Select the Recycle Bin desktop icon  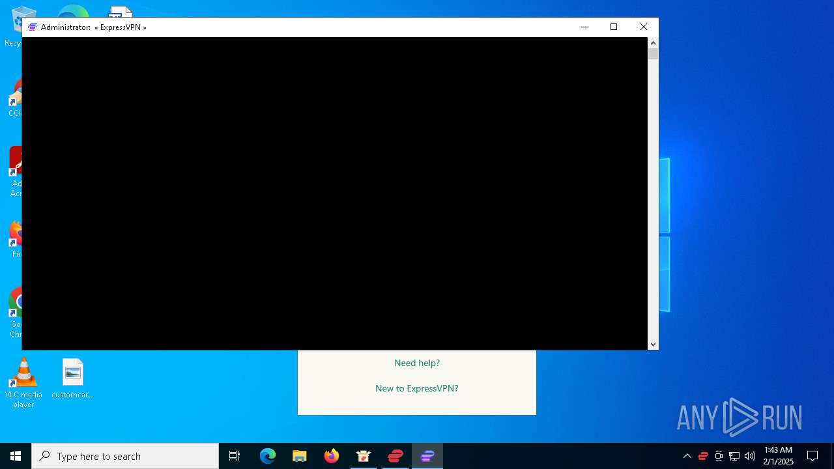pyautogui.click(x=13, y=26)
